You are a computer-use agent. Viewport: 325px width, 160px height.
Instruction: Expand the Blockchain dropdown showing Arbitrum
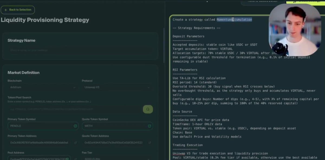tap(41, 87)
